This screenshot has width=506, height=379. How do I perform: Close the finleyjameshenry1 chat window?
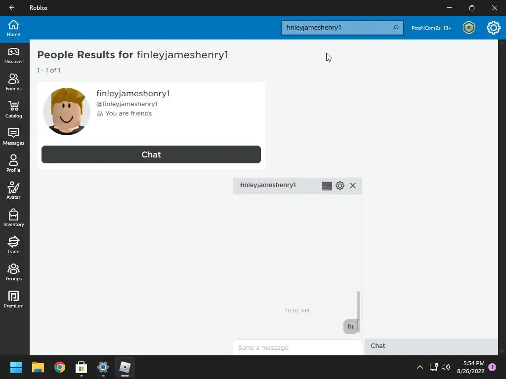(353, 186)
